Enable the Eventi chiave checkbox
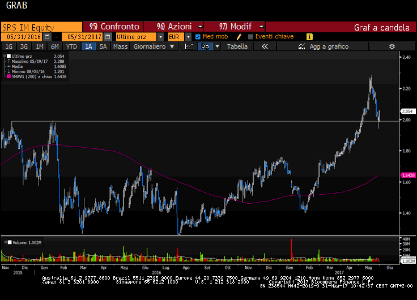 click(x=250, y=37)
